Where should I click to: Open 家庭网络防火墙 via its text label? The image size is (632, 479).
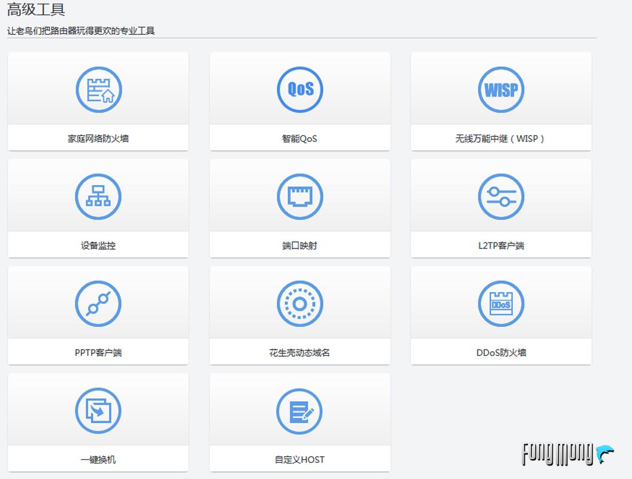(x=98, y=138)
